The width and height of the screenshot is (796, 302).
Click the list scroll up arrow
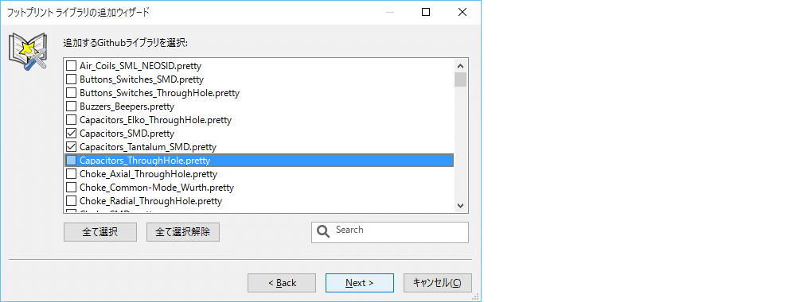point(460,65)
